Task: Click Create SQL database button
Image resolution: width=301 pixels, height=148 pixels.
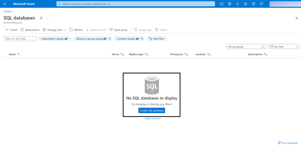Action: [152, 110]
